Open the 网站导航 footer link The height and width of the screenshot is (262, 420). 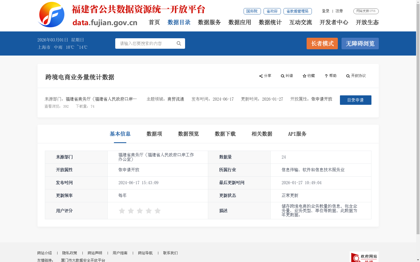(x=145, y=253)
